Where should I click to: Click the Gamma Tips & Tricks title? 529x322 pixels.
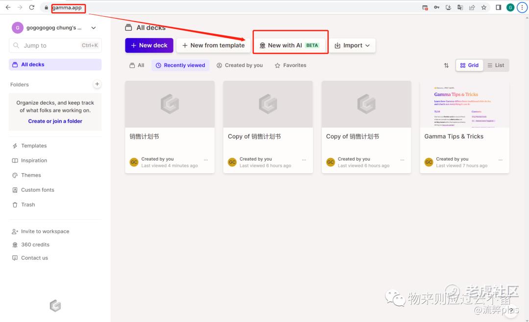coord(454,136)
